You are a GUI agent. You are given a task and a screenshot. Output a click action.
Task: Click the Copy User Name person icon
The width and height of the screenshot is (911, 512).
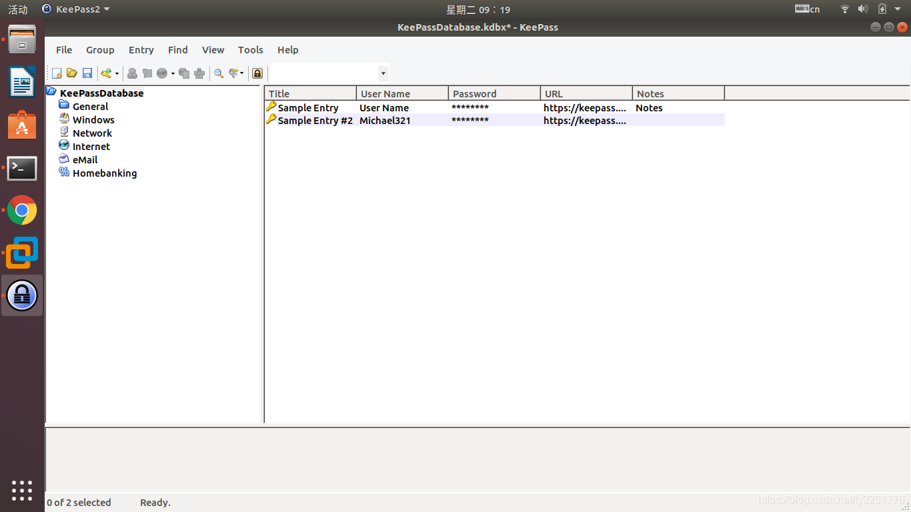point(132,73)
